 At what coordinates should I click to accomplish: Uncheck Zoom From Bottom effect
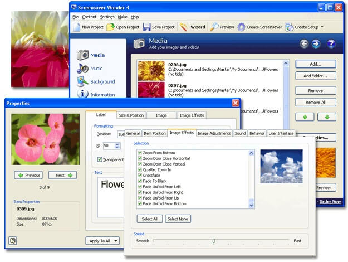tap(140, 153)
